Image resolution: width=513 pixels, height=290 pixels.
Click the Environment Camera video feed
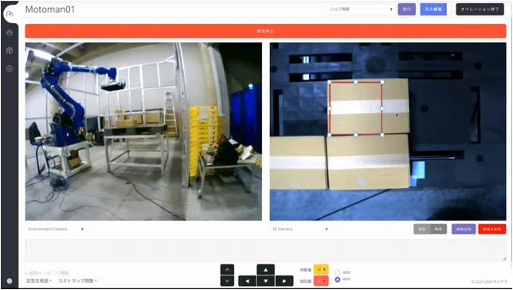(143, 131)
